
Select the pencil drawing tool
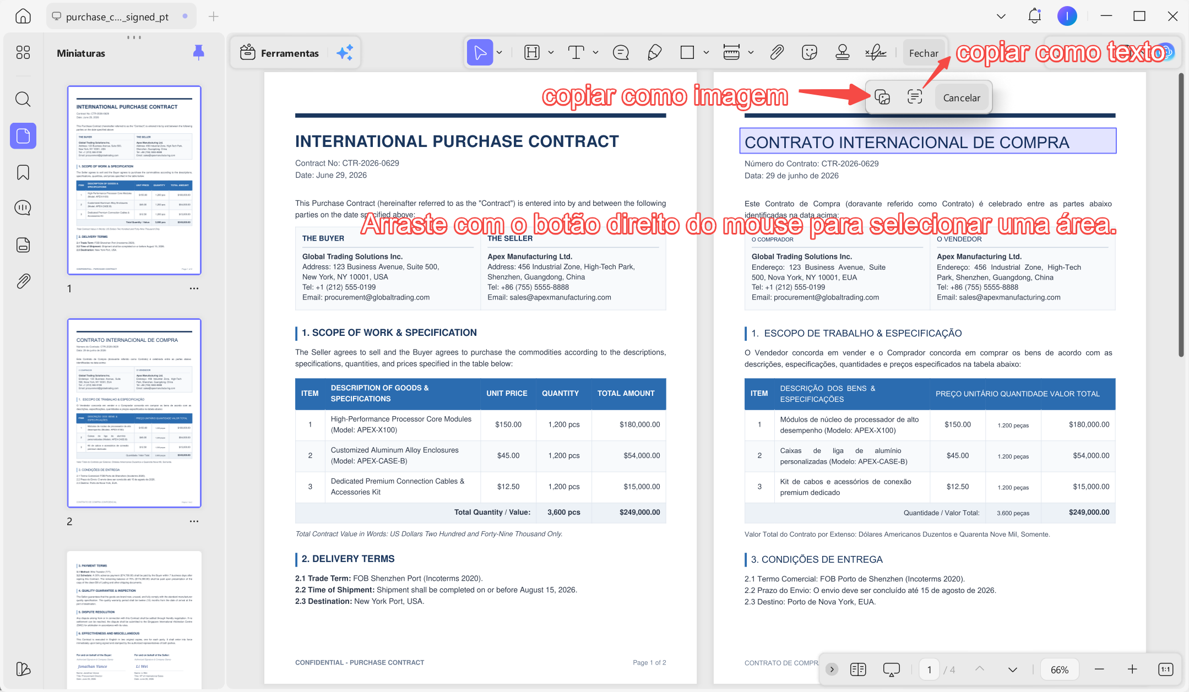[x=654, y=53]
